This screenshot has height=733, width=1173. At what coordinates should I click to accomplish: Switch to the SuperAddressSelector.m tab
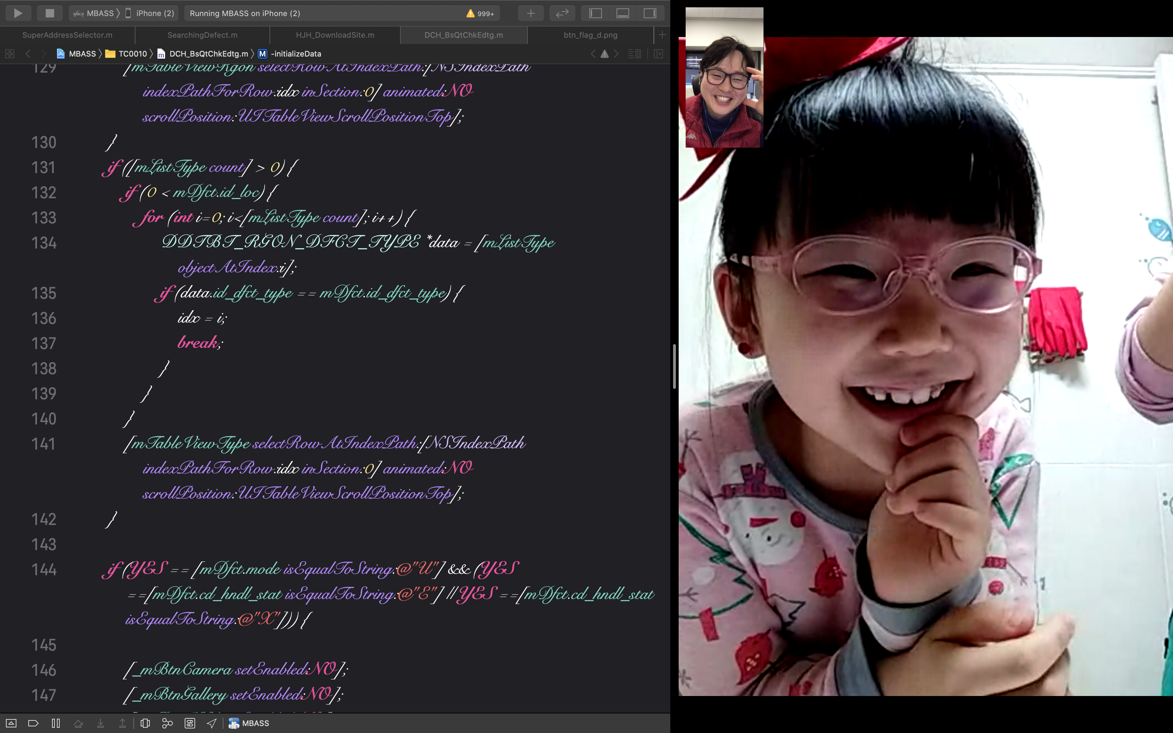tap(67, 35)
